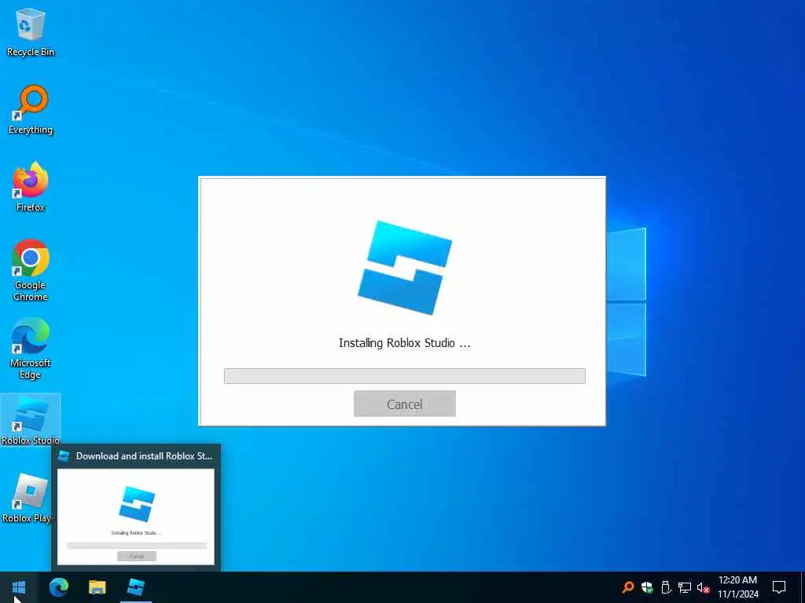Open network status from the tray
This screenshot has width=805, height=603.
click(685, 587)
